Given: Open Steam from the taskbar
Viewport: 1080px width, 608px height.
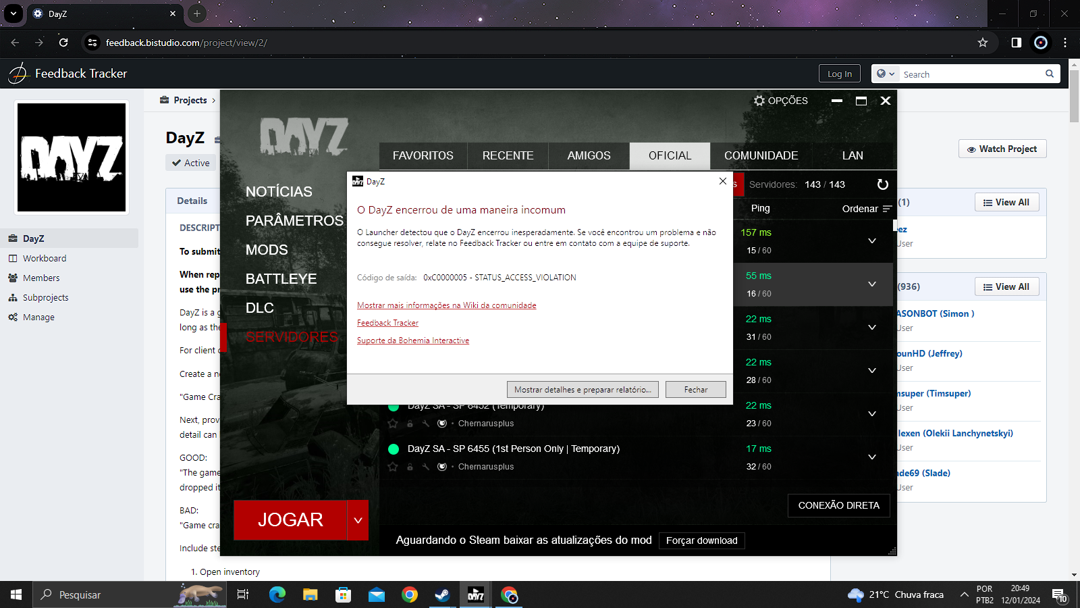Looking at the screenshot, I should [442, 595].
